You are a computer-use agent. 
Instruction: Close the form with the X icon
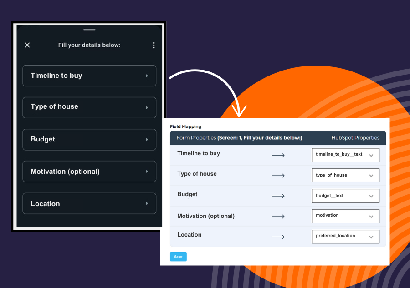click(27, 45)
